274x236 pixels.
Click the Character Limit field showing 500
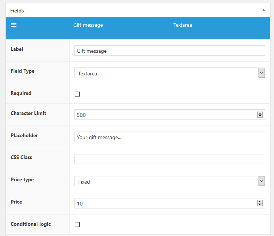170,115
